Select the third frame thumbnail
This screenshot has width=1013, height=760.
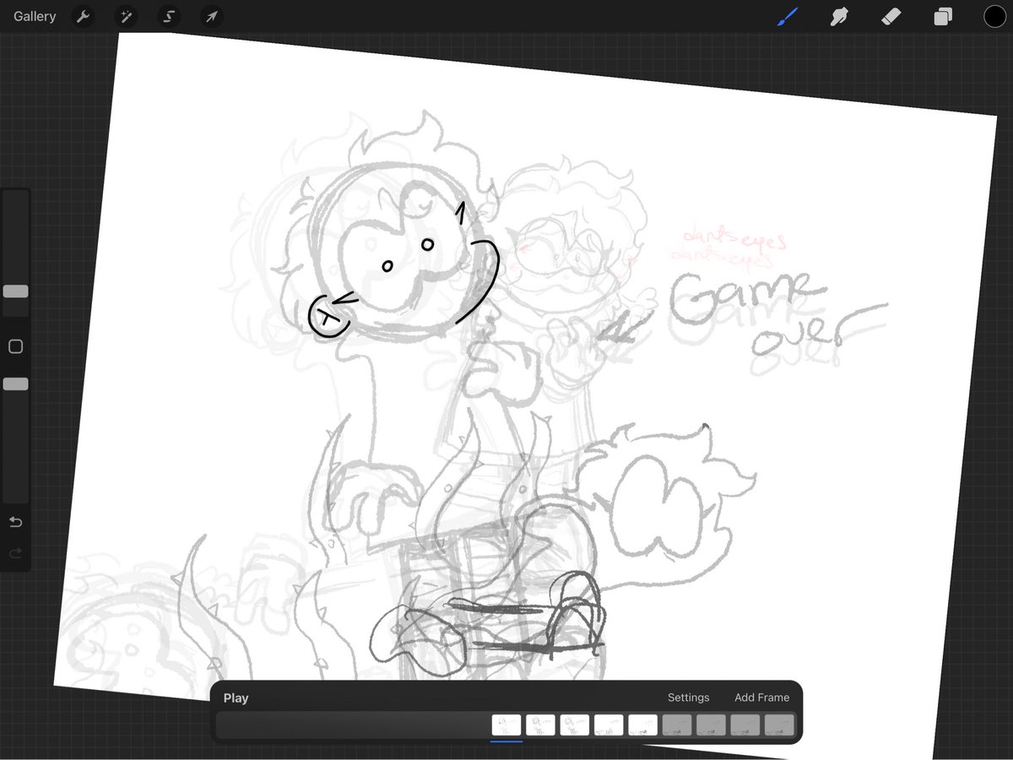click(x=575, y=725)
